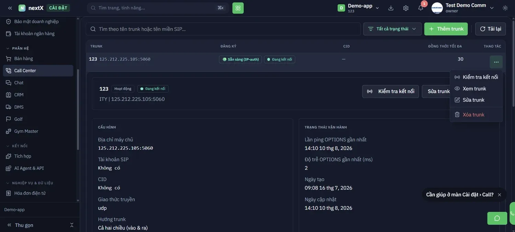Viewport: 515px width, 232px height.
Task: Choose 'Xem trunk' in the context menu
Action: click(476, 89)
